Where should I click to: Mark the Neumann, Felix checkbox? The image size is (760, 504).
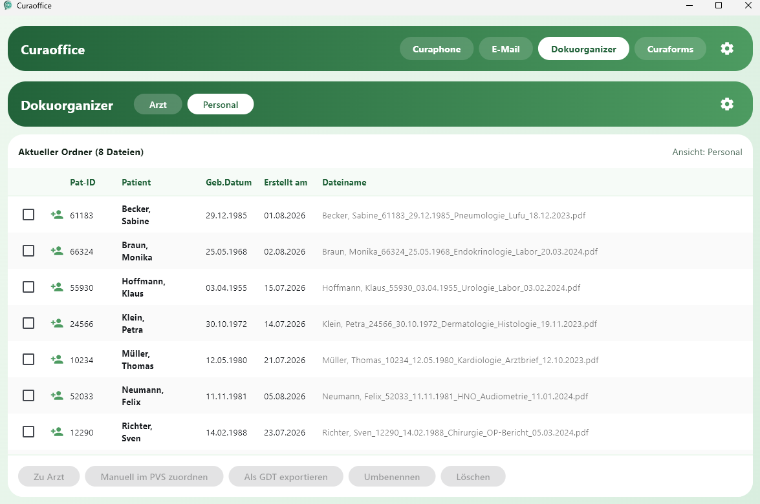(x=28, y=395)
